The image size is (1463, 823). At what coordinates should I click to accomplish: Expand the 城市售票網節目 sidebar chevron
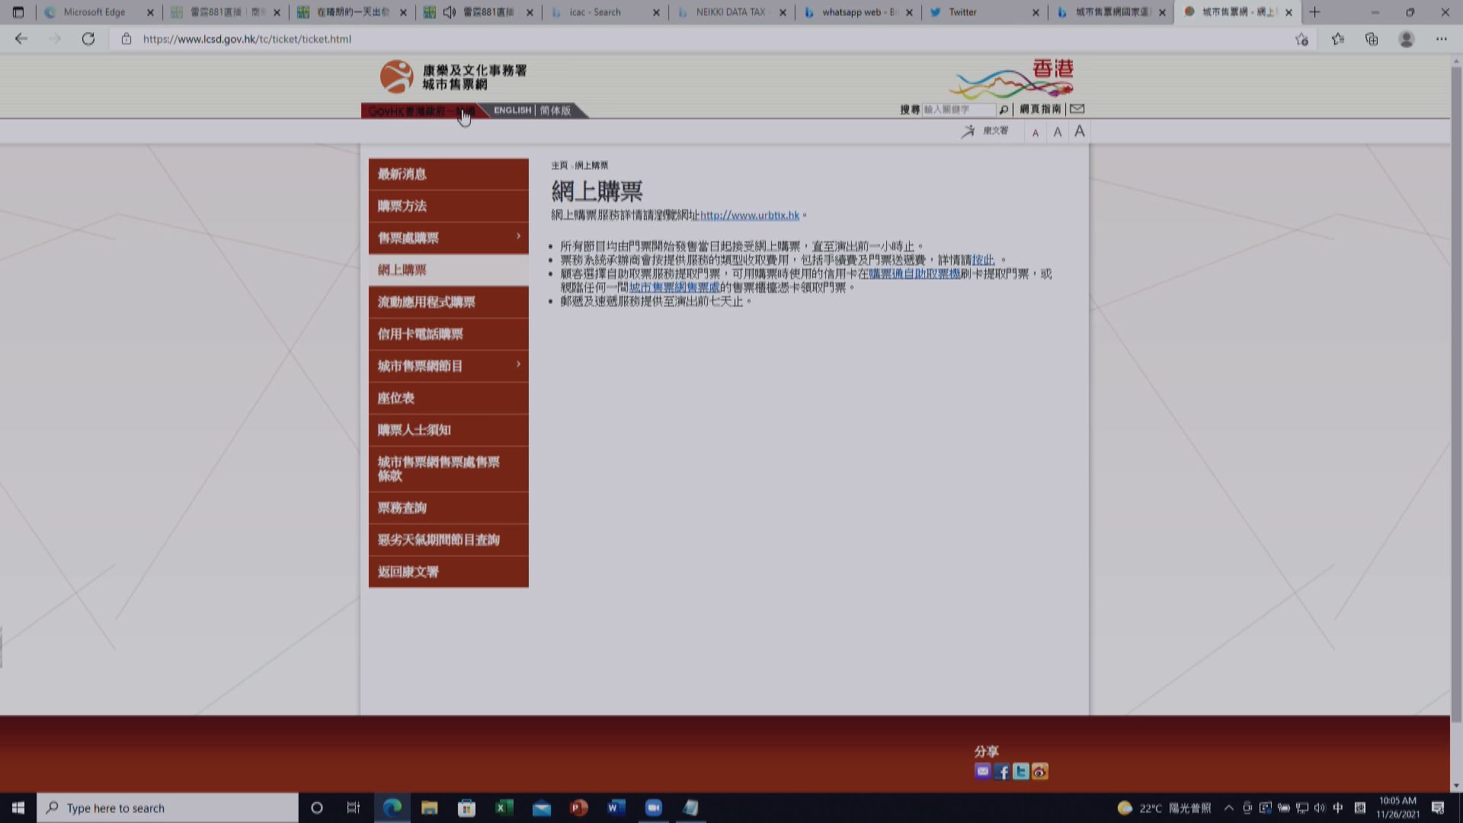coord(517,366)
